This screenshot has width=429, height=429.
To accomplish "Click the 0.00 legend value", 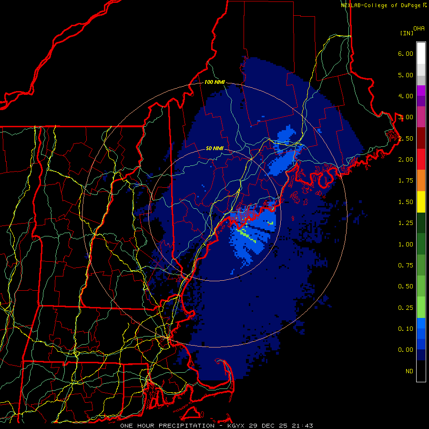I will 406,350.
